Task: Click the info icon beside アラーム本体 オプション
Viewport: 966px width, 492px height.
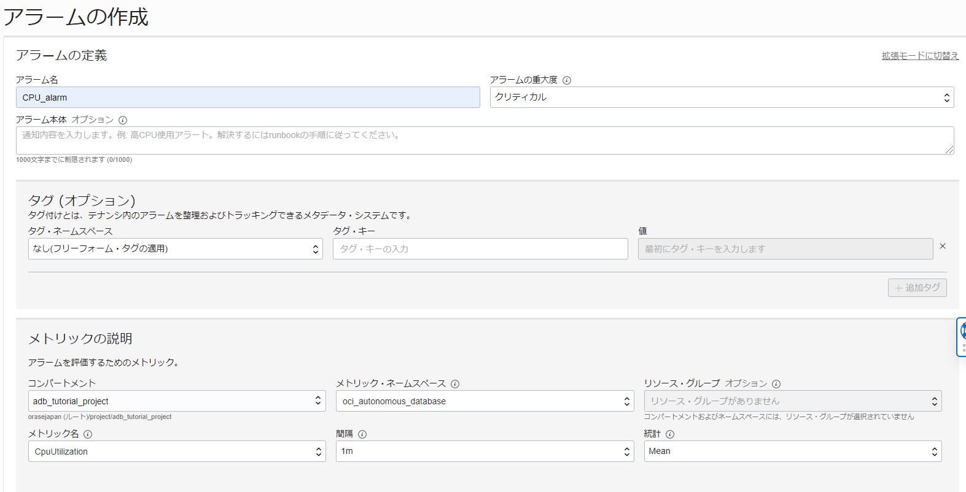Action: [123, 120]
